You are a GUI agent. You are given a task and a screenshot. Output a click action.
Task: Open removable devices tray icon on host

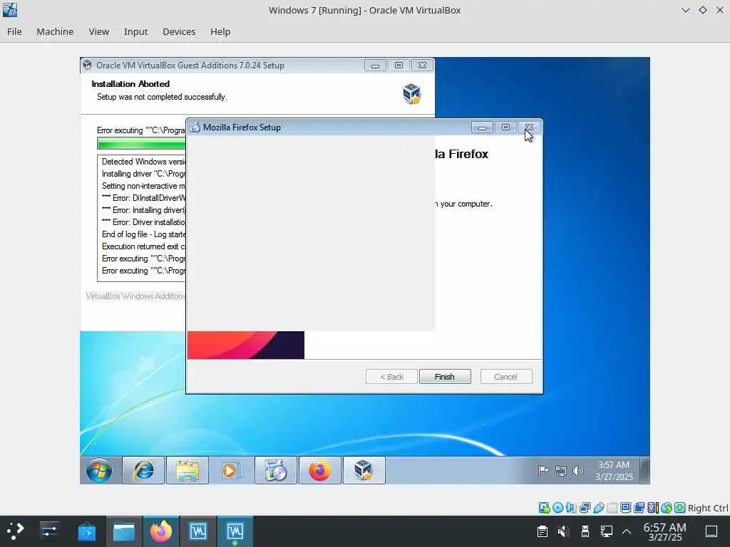click(585, 531)
